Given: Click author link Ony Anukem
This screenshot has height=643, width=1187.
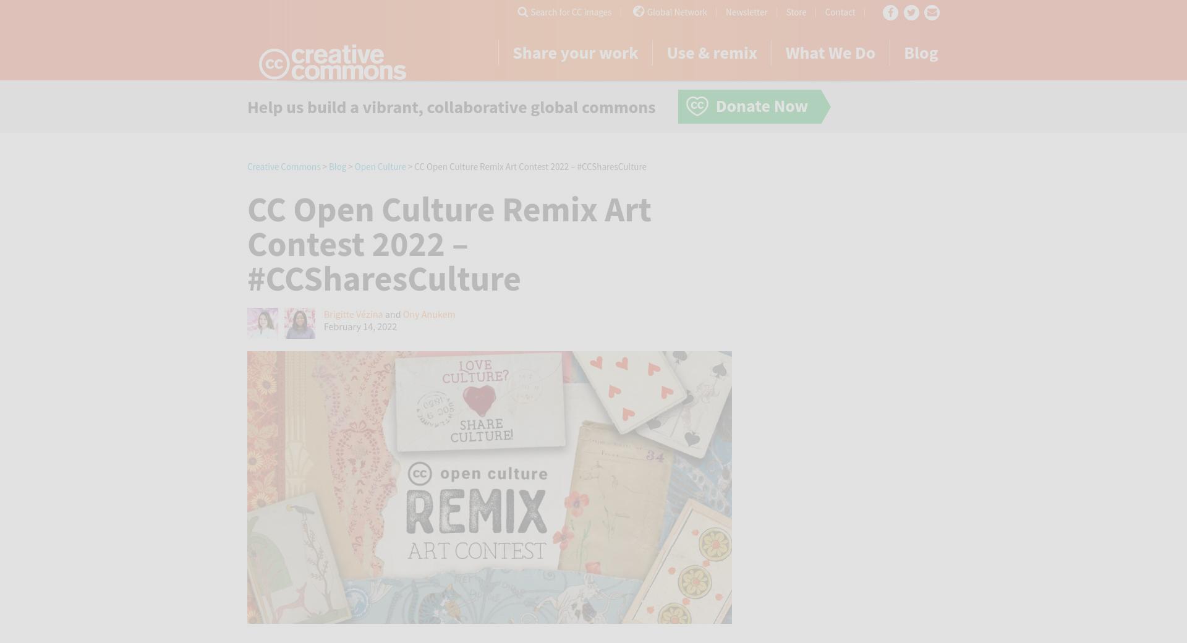Looking at the screenshot, I should tap(429, 314).
